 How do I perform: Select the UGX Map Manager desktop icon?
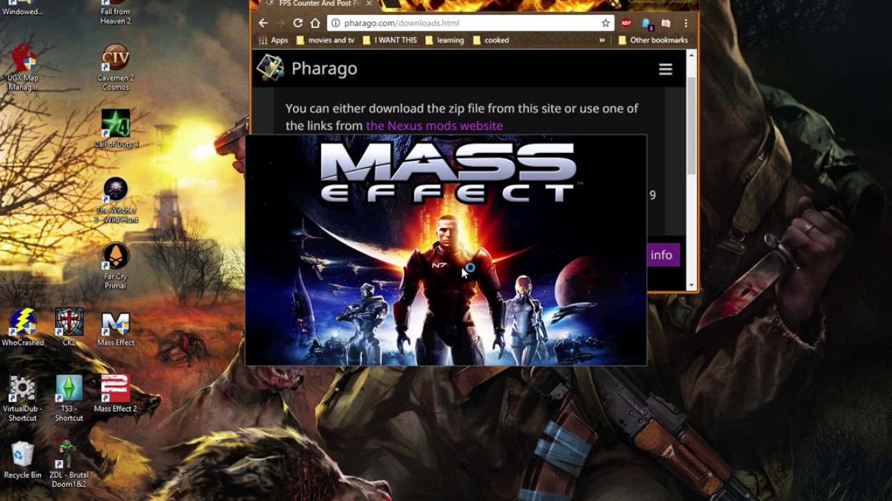[x=22, y=67]
